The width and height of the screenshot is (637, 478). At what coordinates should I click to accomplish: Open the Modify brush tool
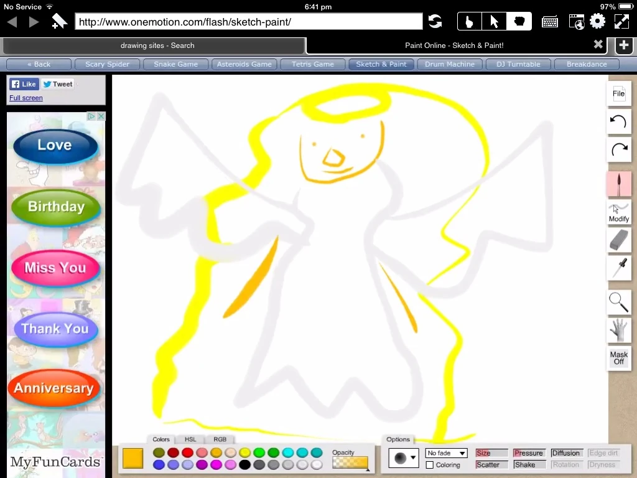click(x=618, y=213)
